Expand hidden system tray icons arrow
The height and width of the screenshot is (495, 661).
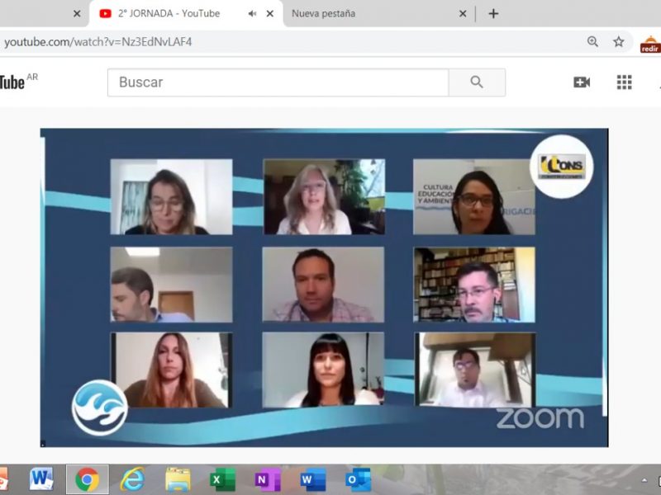coord(644,480)
